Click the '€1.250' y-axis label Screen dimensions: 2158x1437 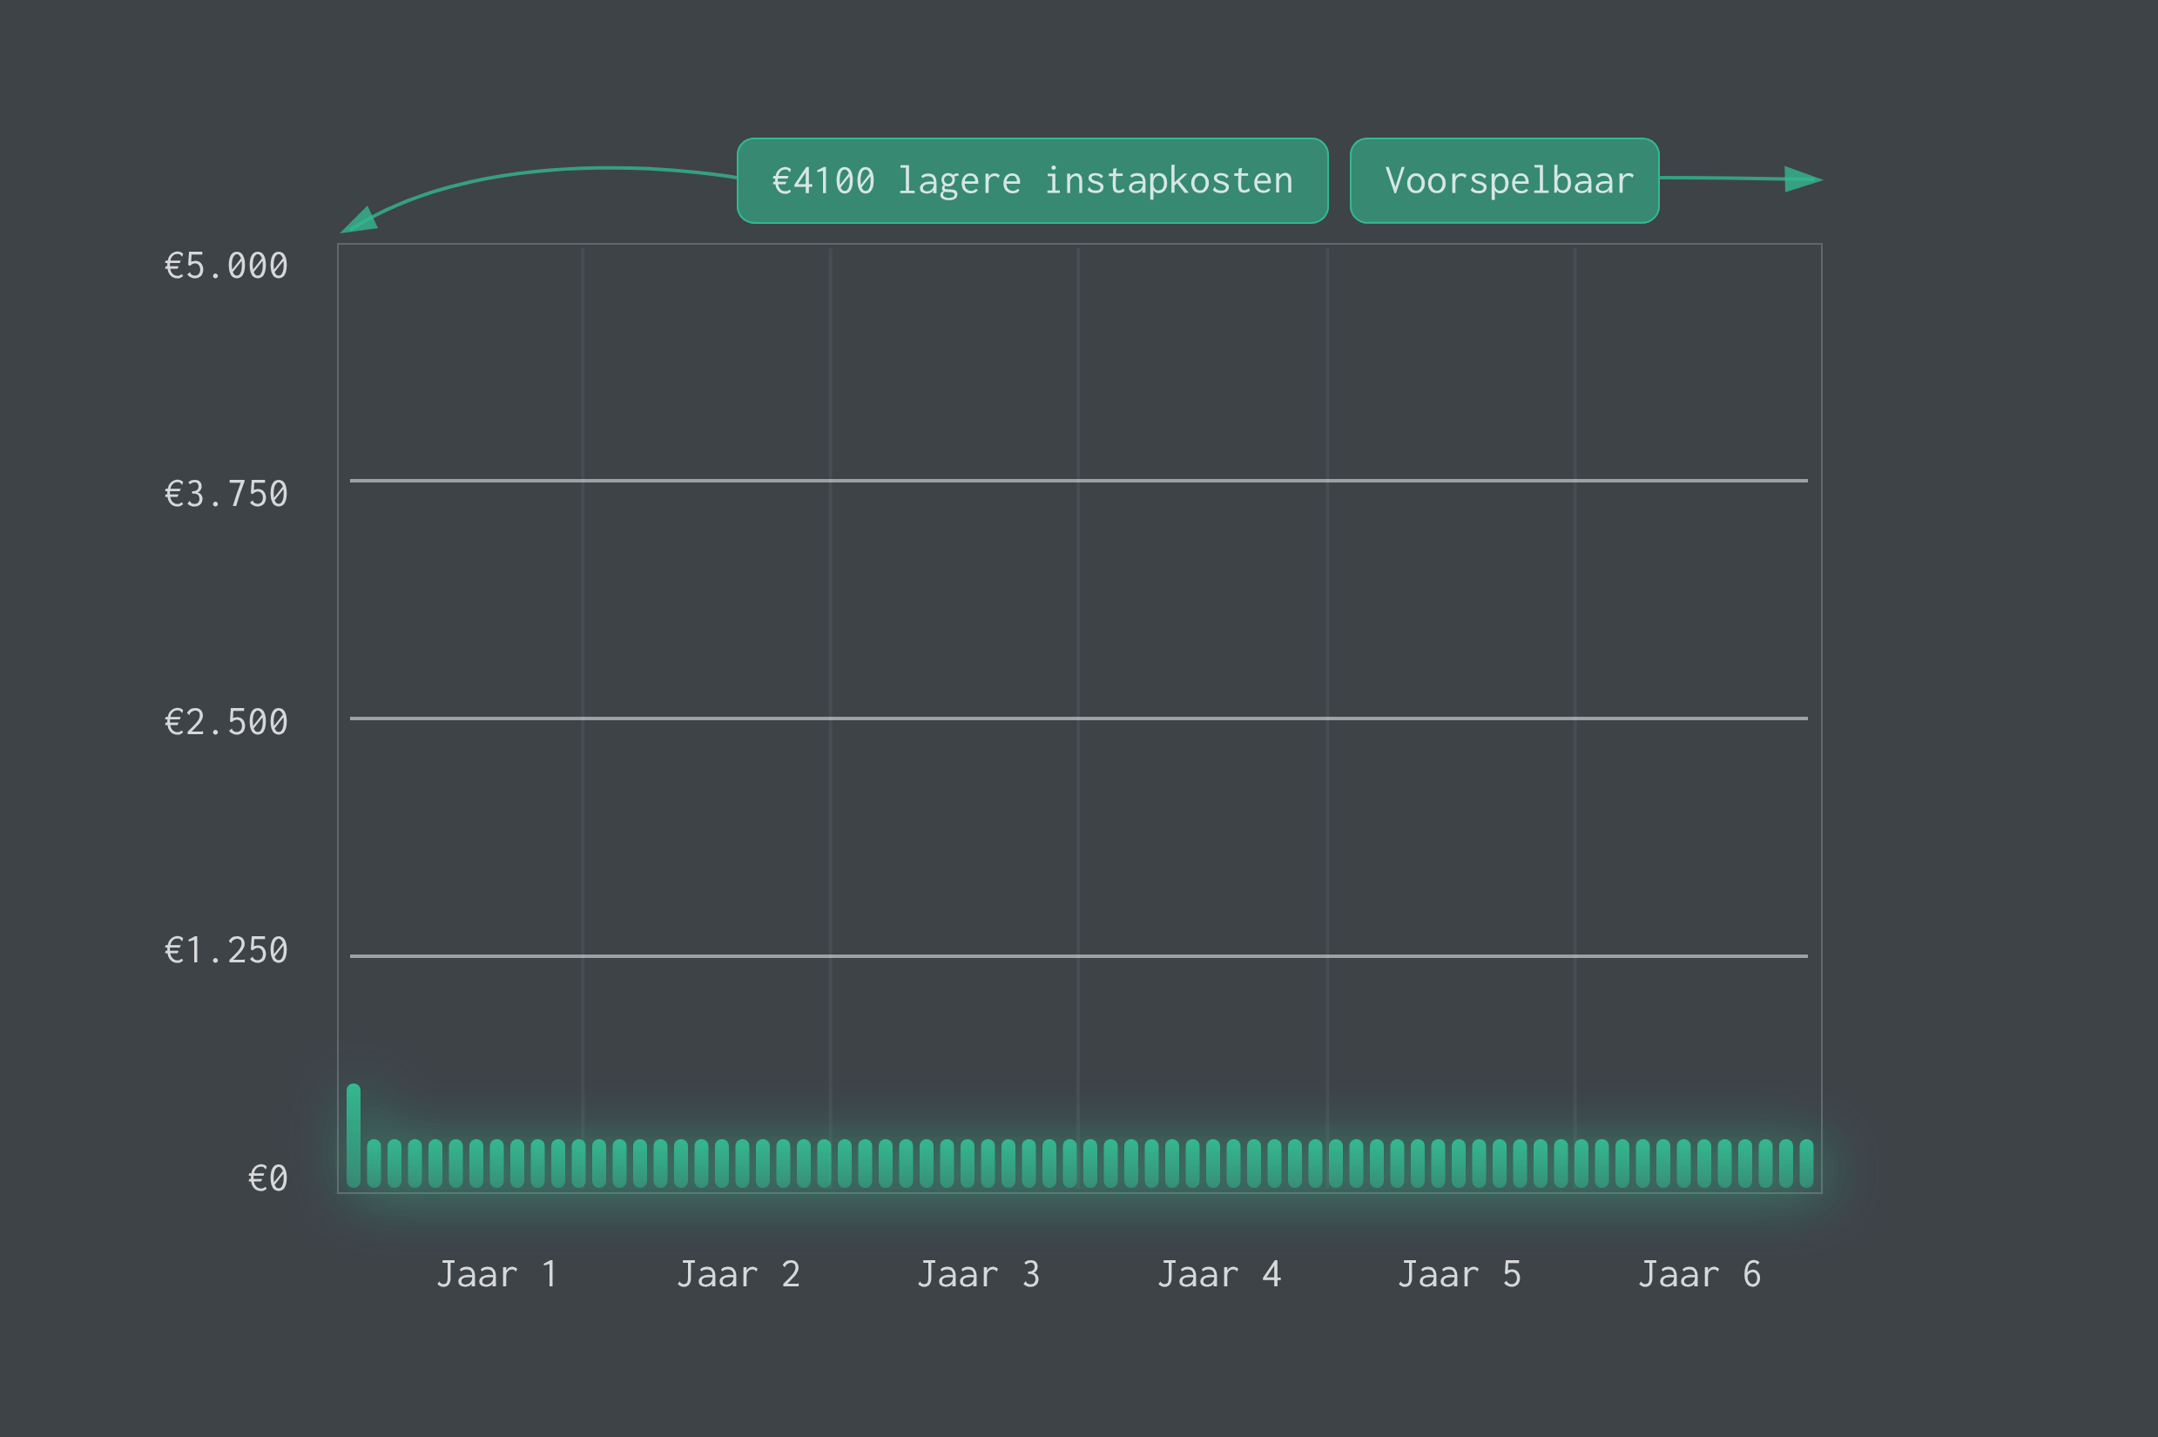[x=226, y=950]
